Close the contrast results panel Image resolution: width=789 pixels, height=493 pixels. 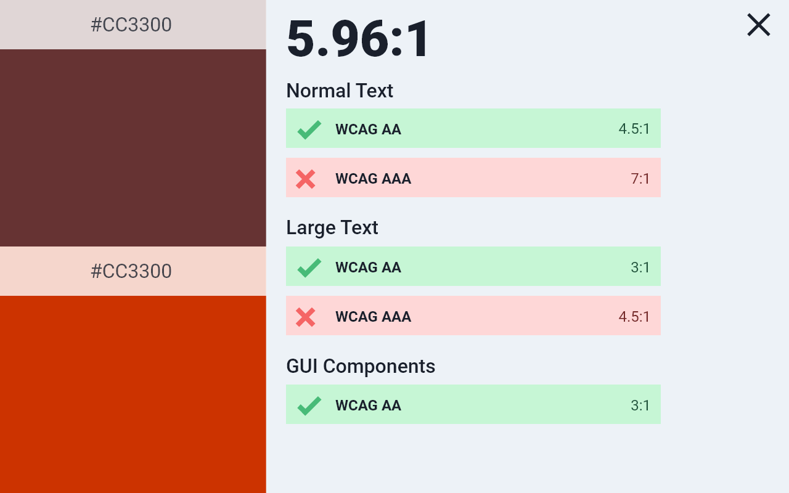click(758, 25)
